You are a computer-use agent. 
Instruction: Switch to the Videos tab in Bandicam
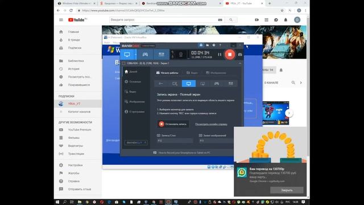(x=192, y=73)
